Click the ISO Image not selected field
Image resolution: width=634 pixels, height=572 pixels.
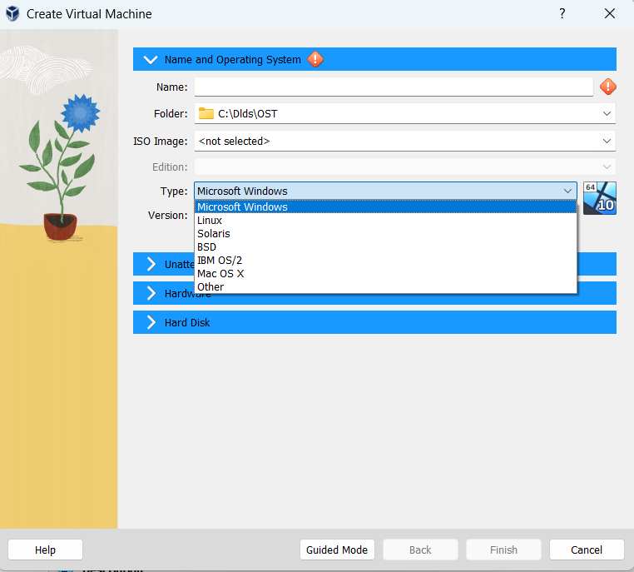coord(405,142)
